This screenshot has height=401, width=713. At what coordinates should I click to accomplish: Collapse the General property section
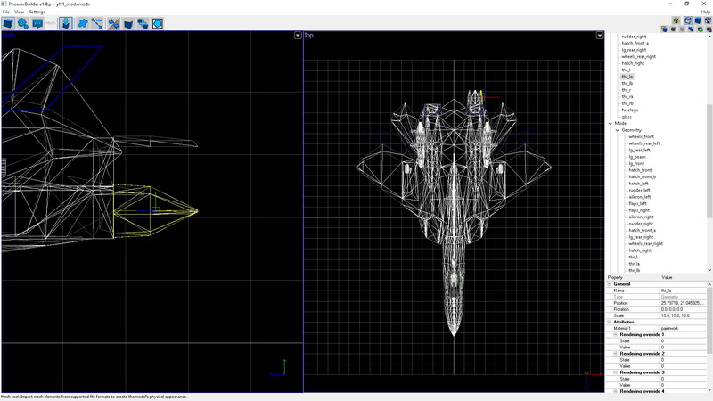tap(610, 283)
